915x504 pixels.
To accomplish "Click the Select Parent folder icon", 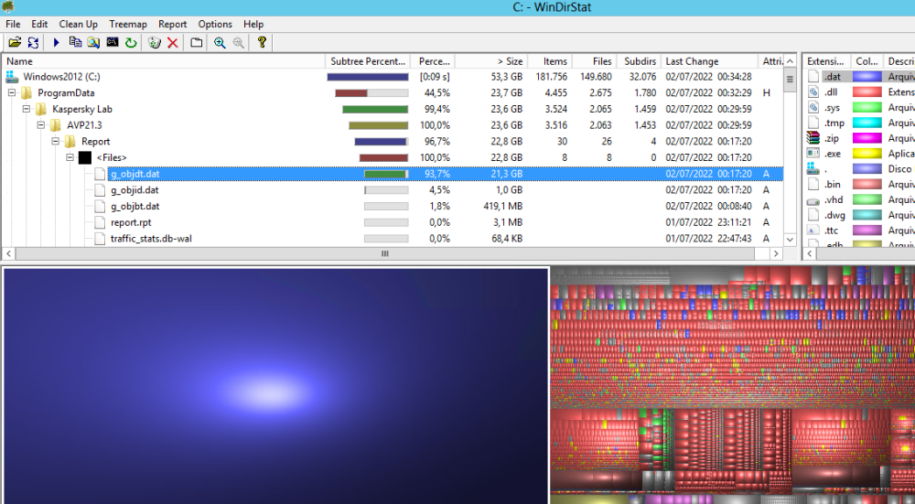I will (197, 43).
